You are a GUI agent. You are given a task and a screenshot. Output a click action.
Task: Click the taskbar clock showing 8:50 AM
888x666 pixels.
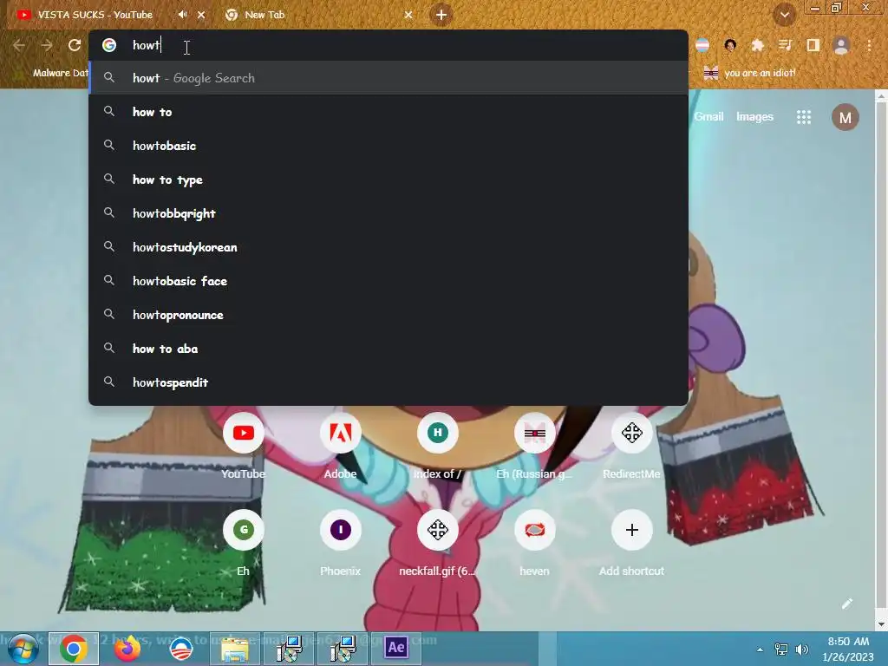pyautogui.click(x=848, y=649)
